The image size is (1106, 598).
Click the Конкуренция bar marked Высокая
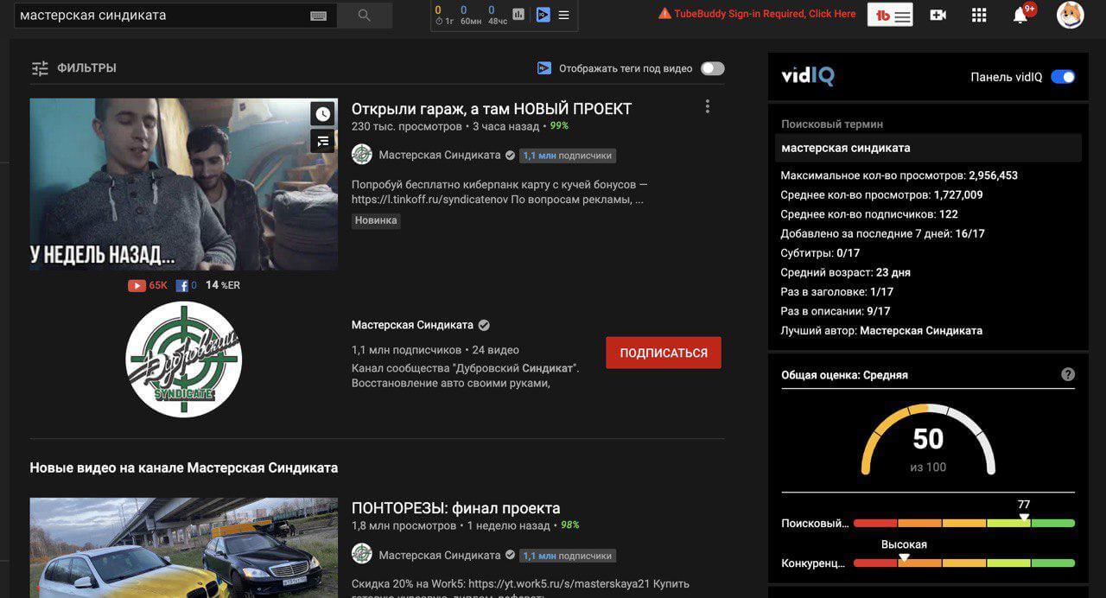pyautogui.click(x=963, y=563)
